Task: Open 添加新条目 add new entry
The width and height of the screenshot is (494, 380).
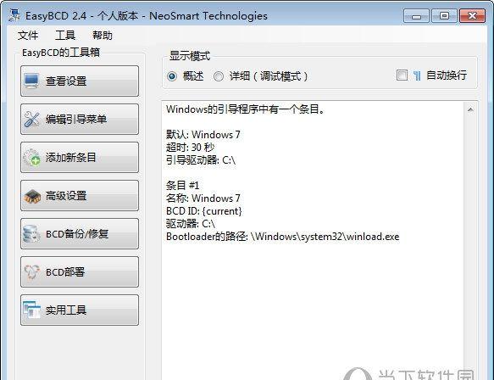Action: (80, 158)
